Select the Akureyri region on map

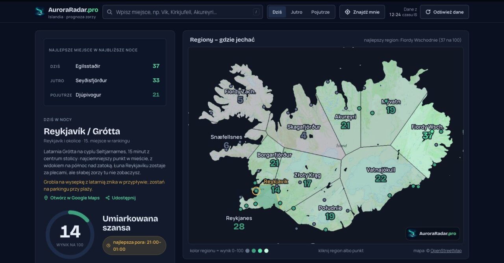click(345, 121)
